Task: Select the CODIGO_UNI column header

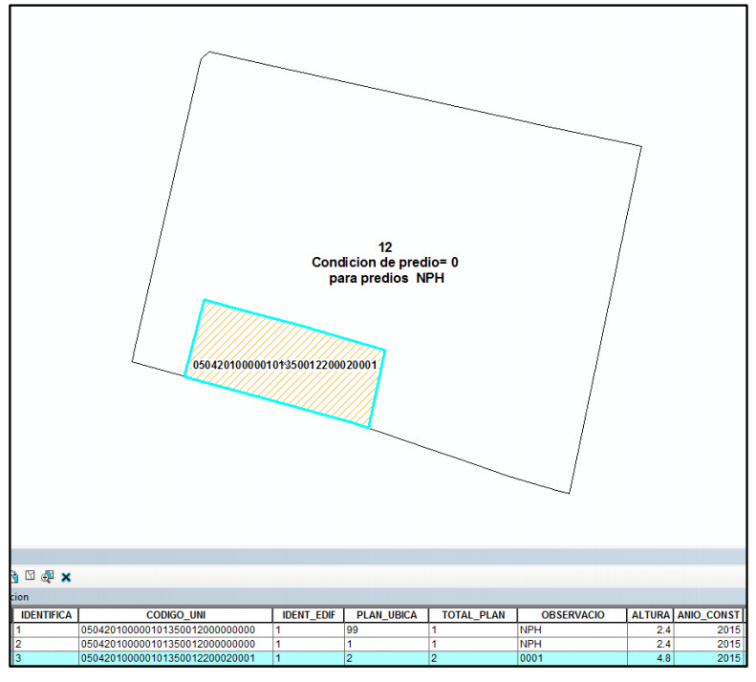Action: [x=176, y=615]
